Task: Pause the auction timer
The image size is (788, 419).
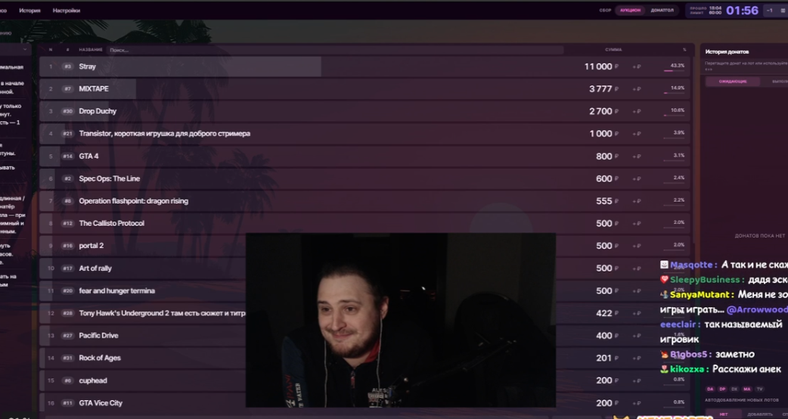Action: 783,10
